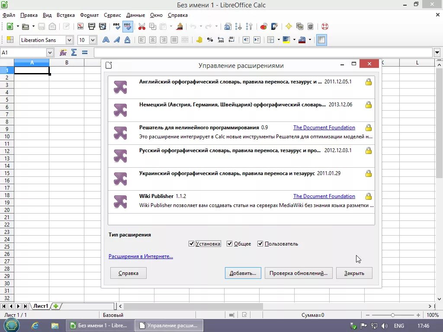Open the background color dropdown arrow
Viewport: 443px width, 332px height.
tap(294, 40)
